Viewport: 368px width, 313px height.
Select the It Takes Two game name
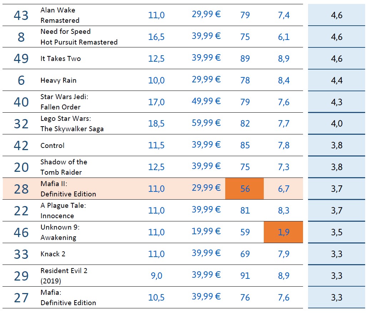point(61,59)
